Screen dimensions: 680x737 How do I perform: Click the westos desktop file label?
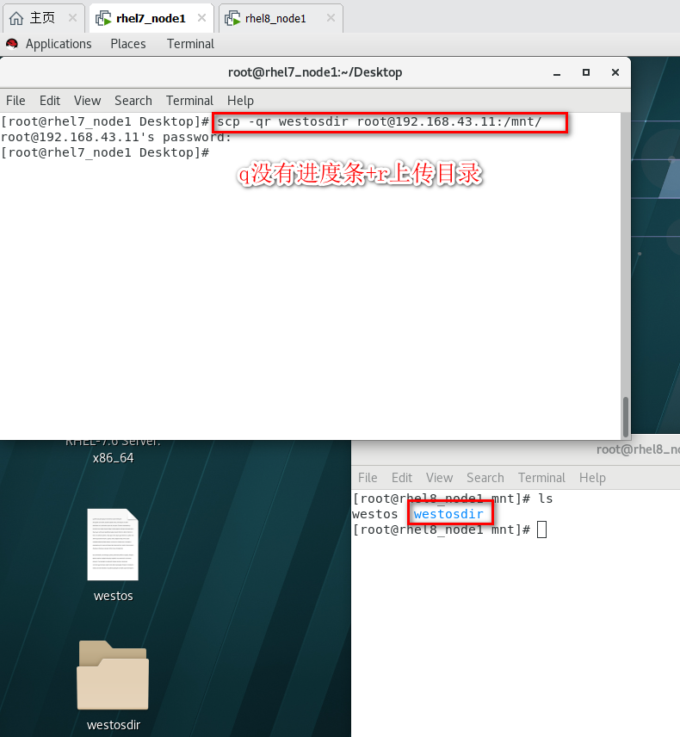pos(114,596)
